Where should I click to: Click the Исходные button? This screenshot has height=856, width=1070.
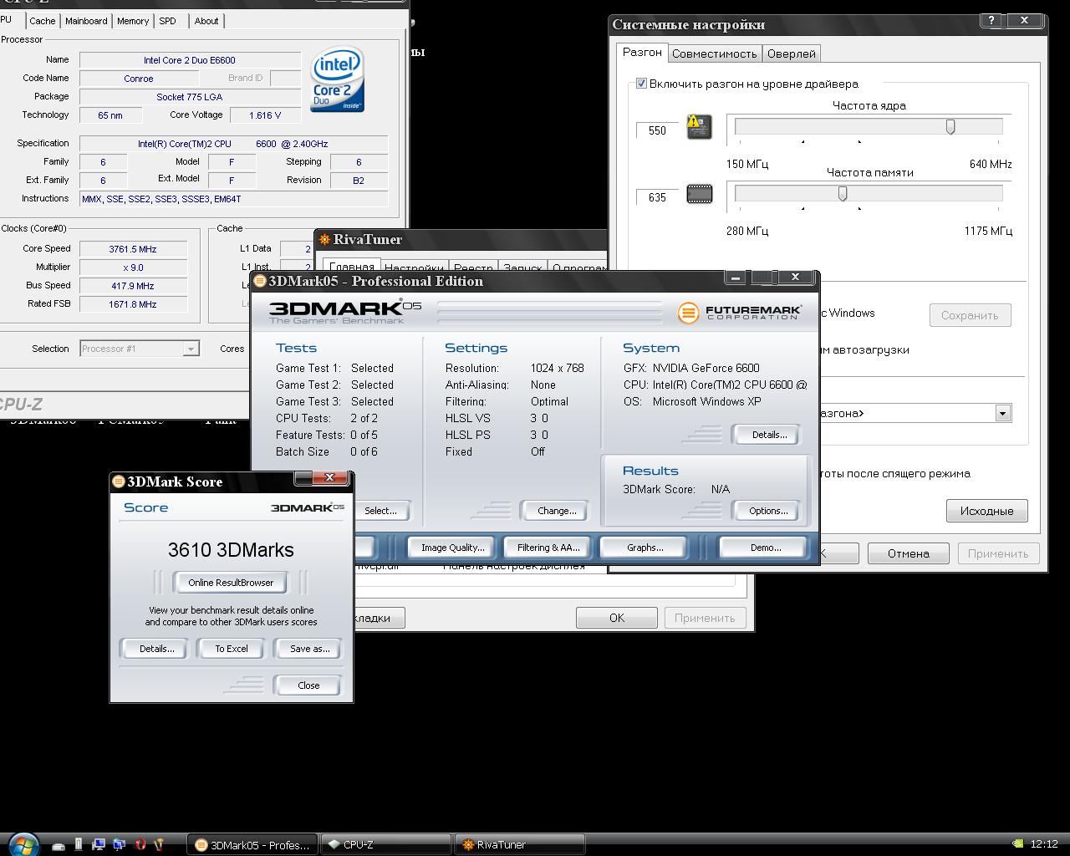(986, 511)
